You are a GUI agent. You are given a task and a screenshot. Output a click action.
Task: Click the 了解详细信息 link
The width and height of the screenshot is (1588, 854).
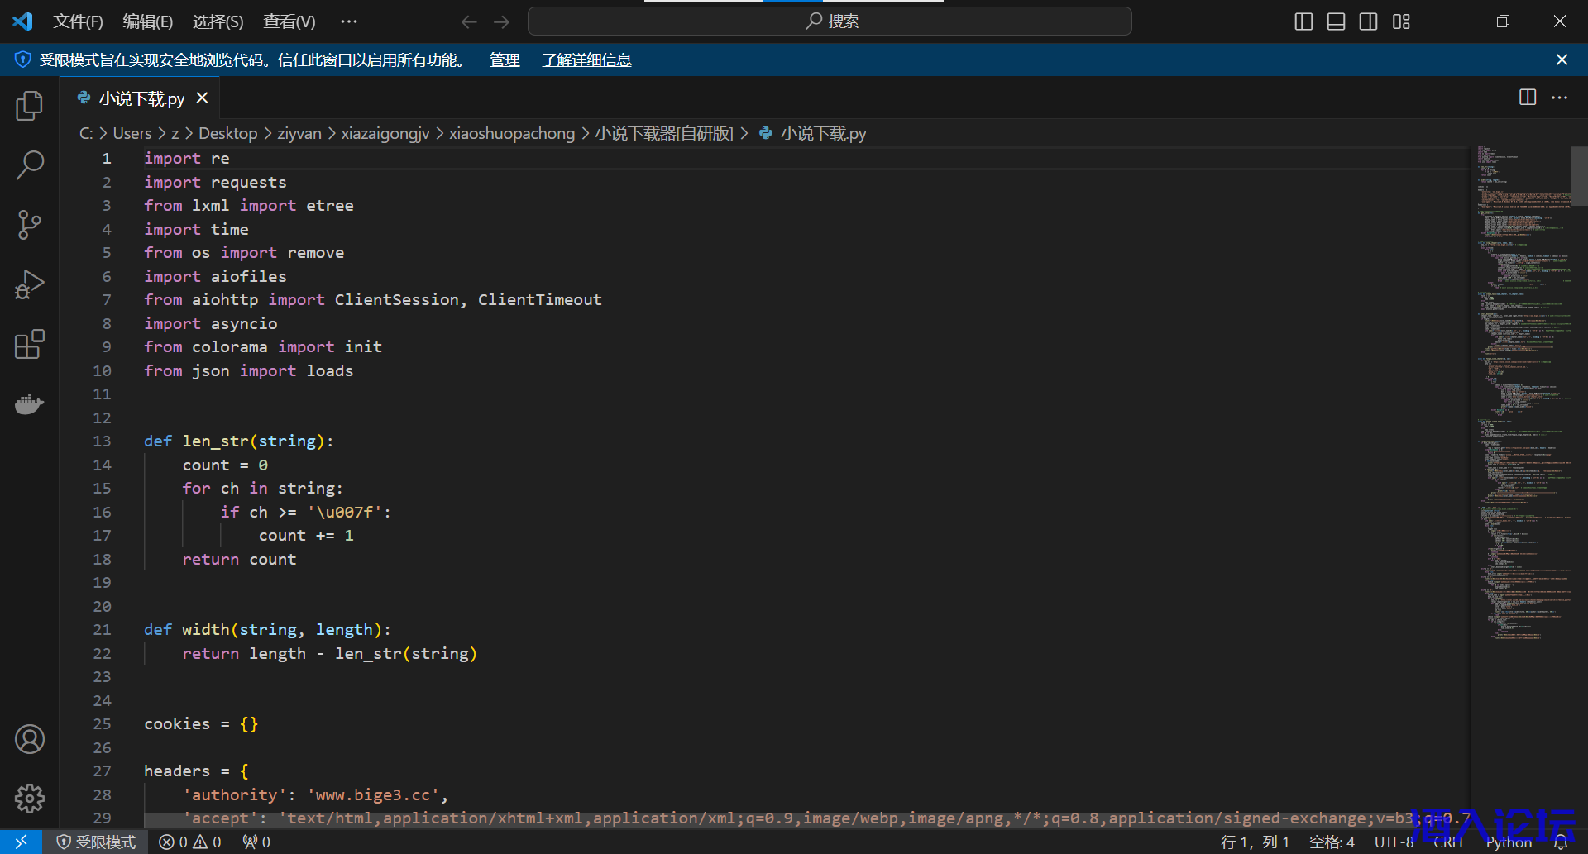[x=586, y=60]
